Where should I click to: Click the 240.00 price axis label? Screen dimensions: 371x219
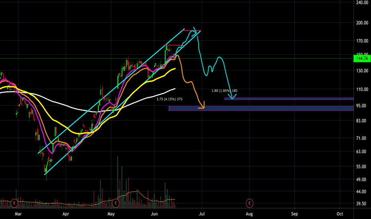pyautogui.click(x=362, y=2)
